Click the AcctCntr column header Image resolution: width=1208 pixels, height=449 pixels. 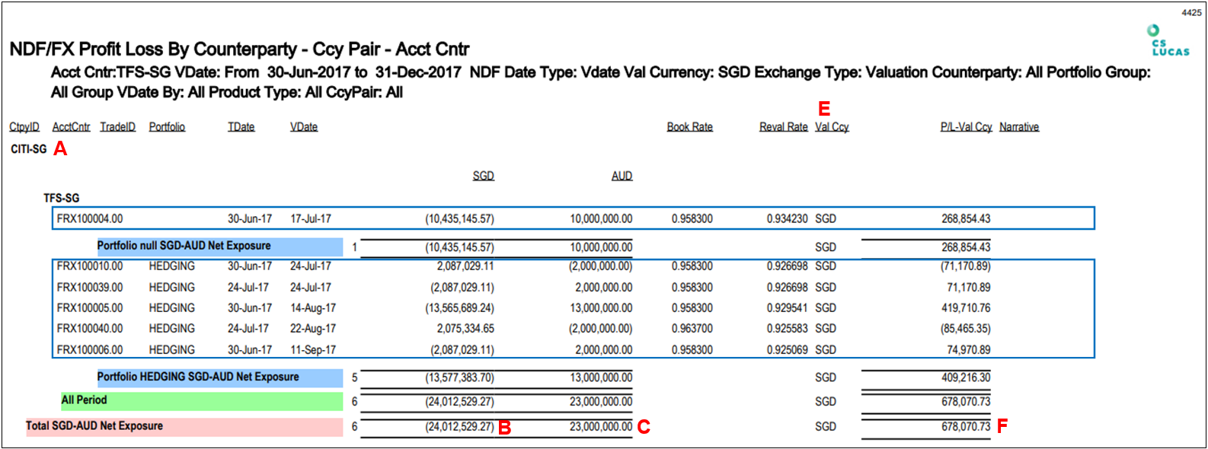[71, 127]
